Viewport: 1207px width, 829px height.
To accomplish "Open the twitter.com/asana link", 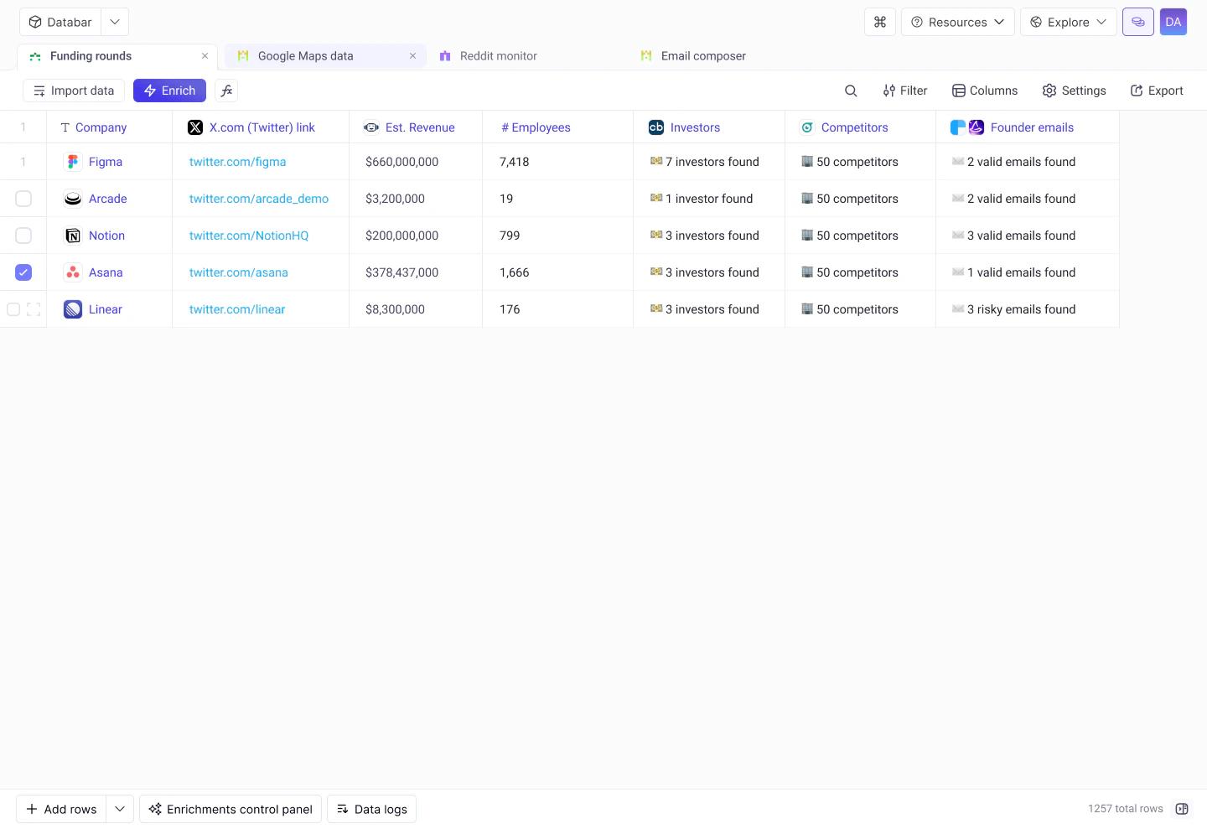I will [x=239, y=272].
